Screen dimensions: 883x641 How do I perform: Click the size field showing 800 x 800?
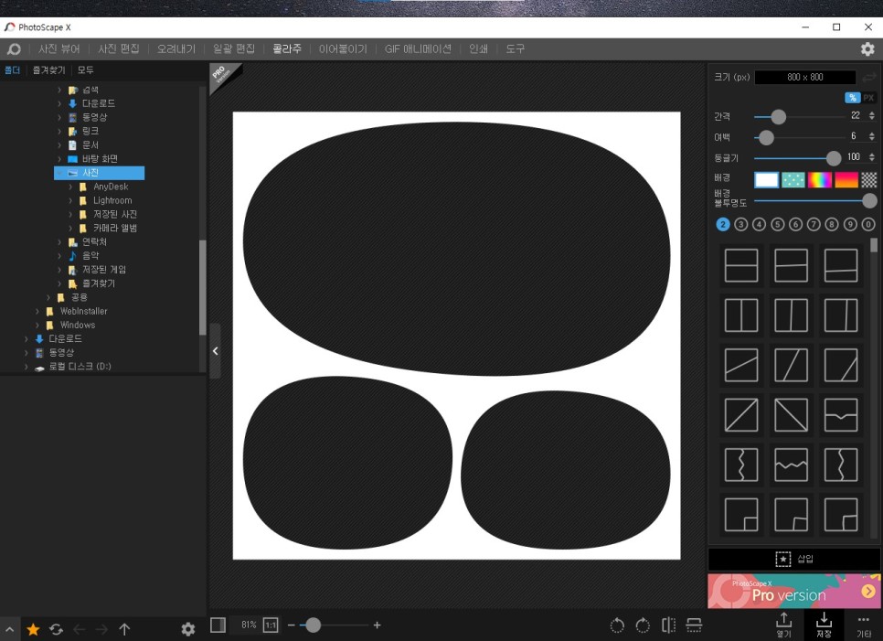click(804, 77)
